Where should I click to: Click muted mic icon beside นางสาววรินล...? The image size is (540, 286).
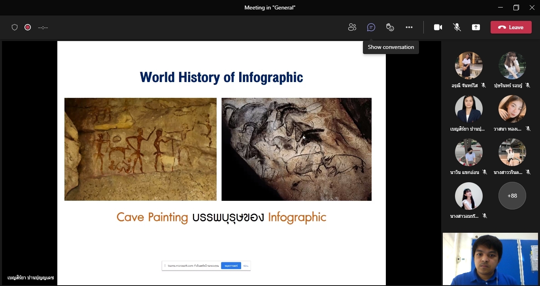(x=528, y=172)
